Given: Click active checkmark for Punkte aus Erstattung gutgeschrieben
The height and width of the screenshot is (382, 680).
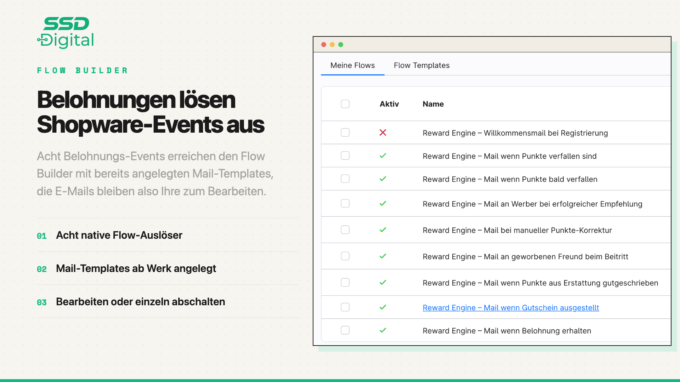Looking at the screenshot, I should (383, 282).
